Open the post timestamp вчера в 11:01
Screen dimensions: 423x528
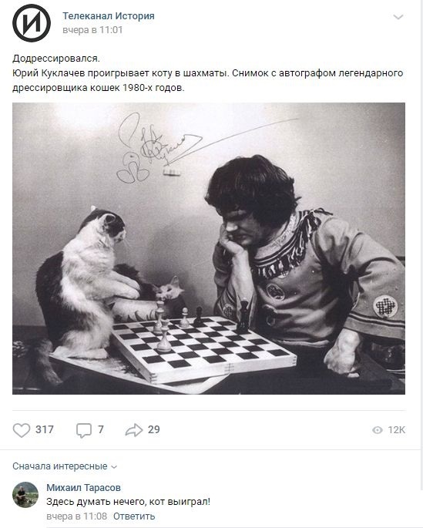[92, 30]
